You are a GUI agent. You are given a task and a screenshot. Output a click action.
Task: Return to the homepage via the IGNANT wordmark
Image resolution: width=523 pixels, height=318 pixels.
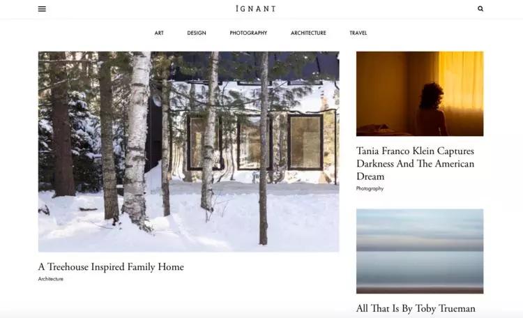point(256,8)
